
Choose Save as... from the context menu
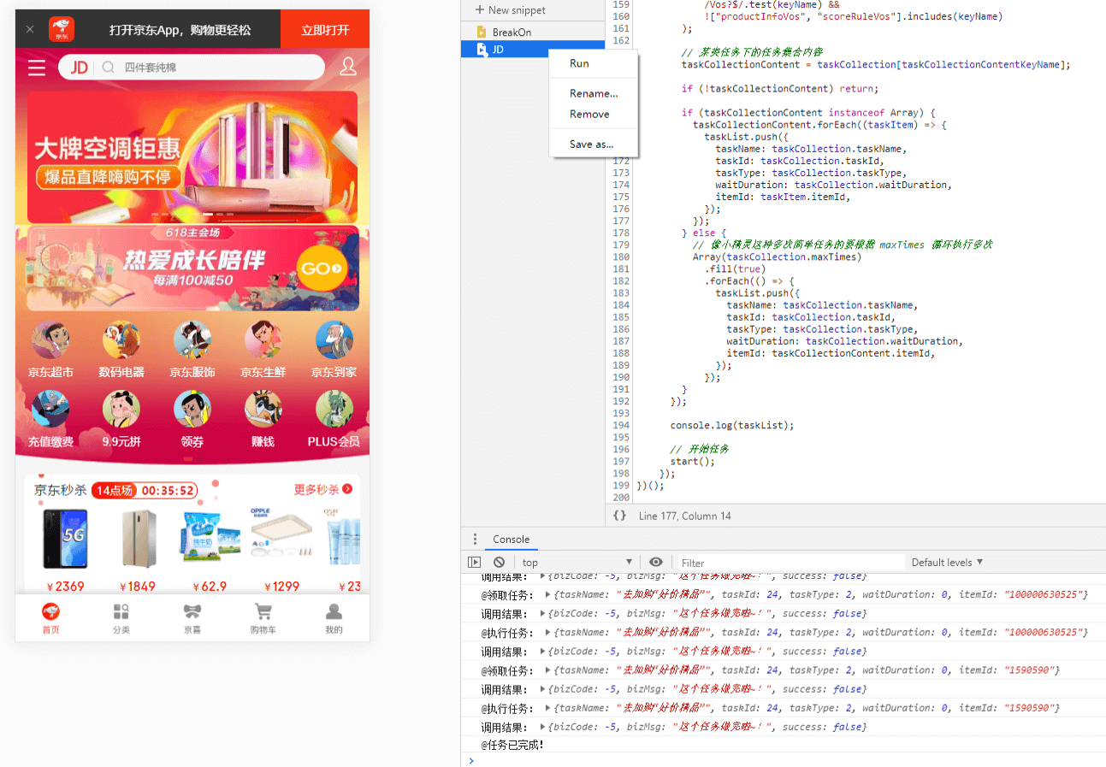pos(593,144)
